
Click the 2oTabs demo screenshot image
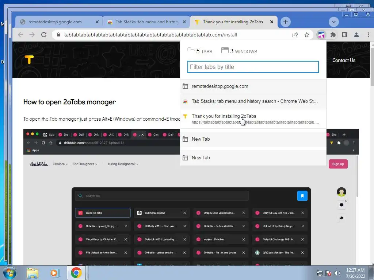click(191, 197)
